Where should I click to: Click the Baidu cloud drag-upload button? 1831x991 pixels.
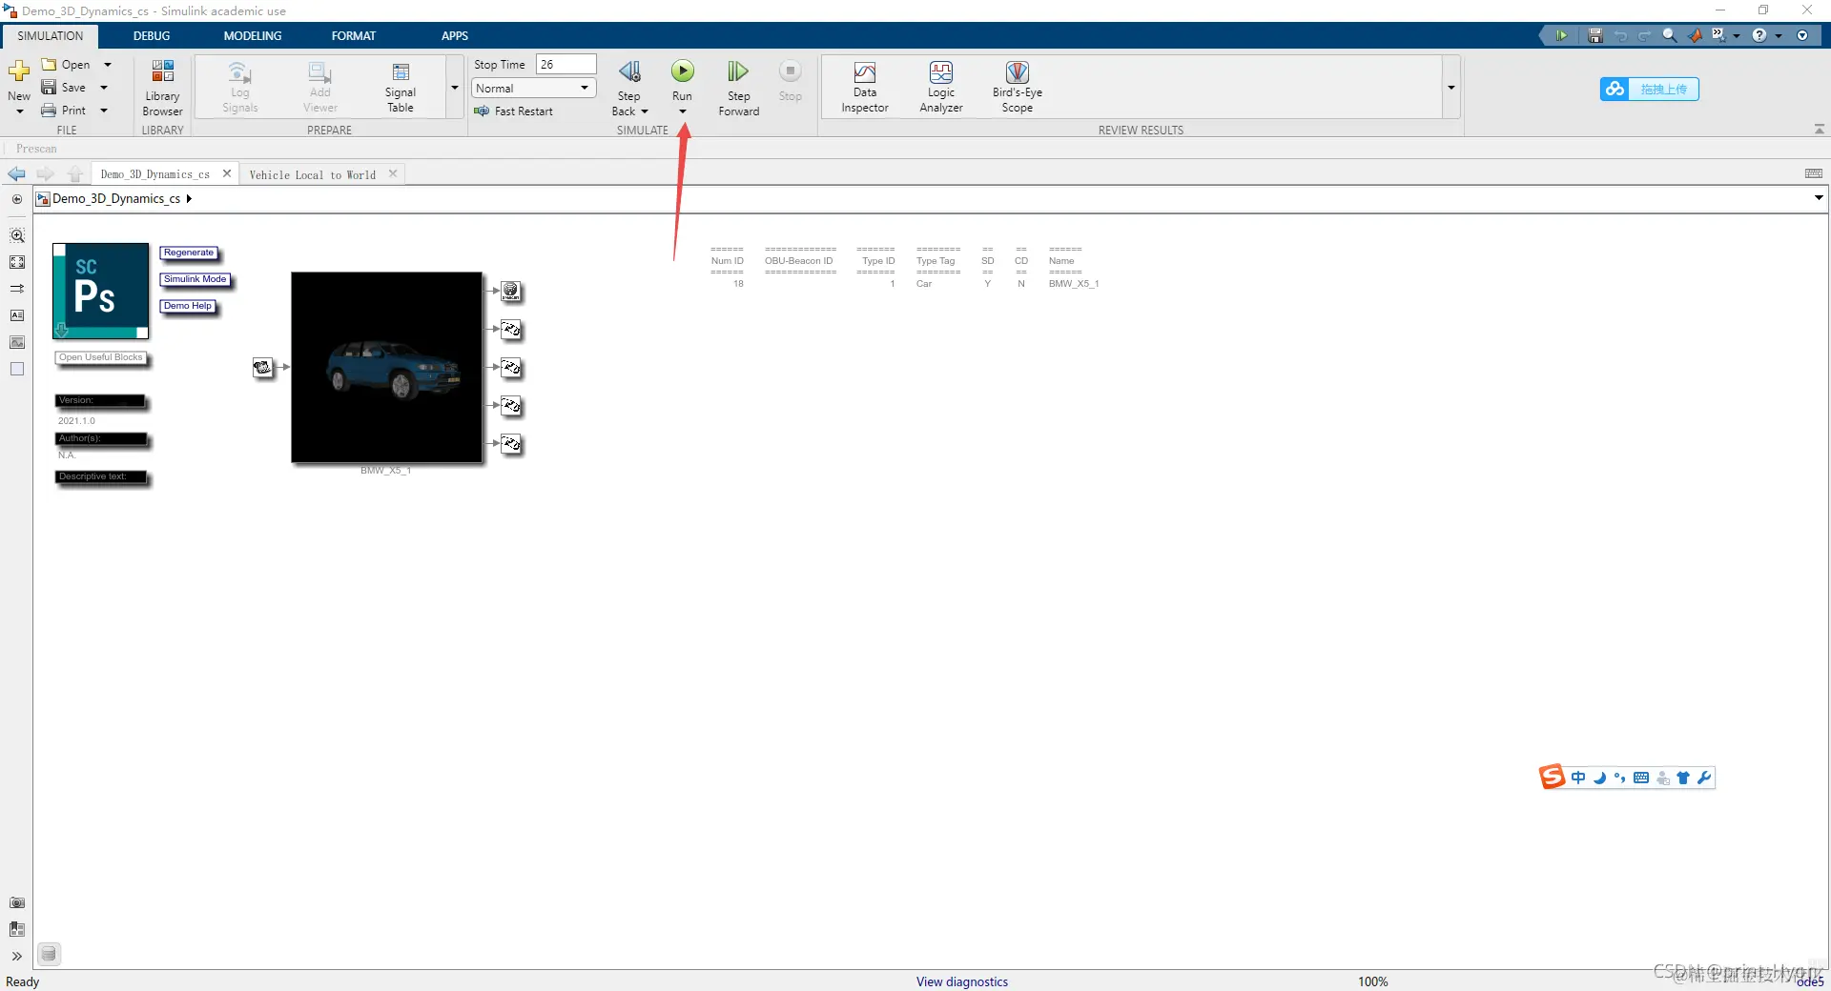tap(1650, 90)
